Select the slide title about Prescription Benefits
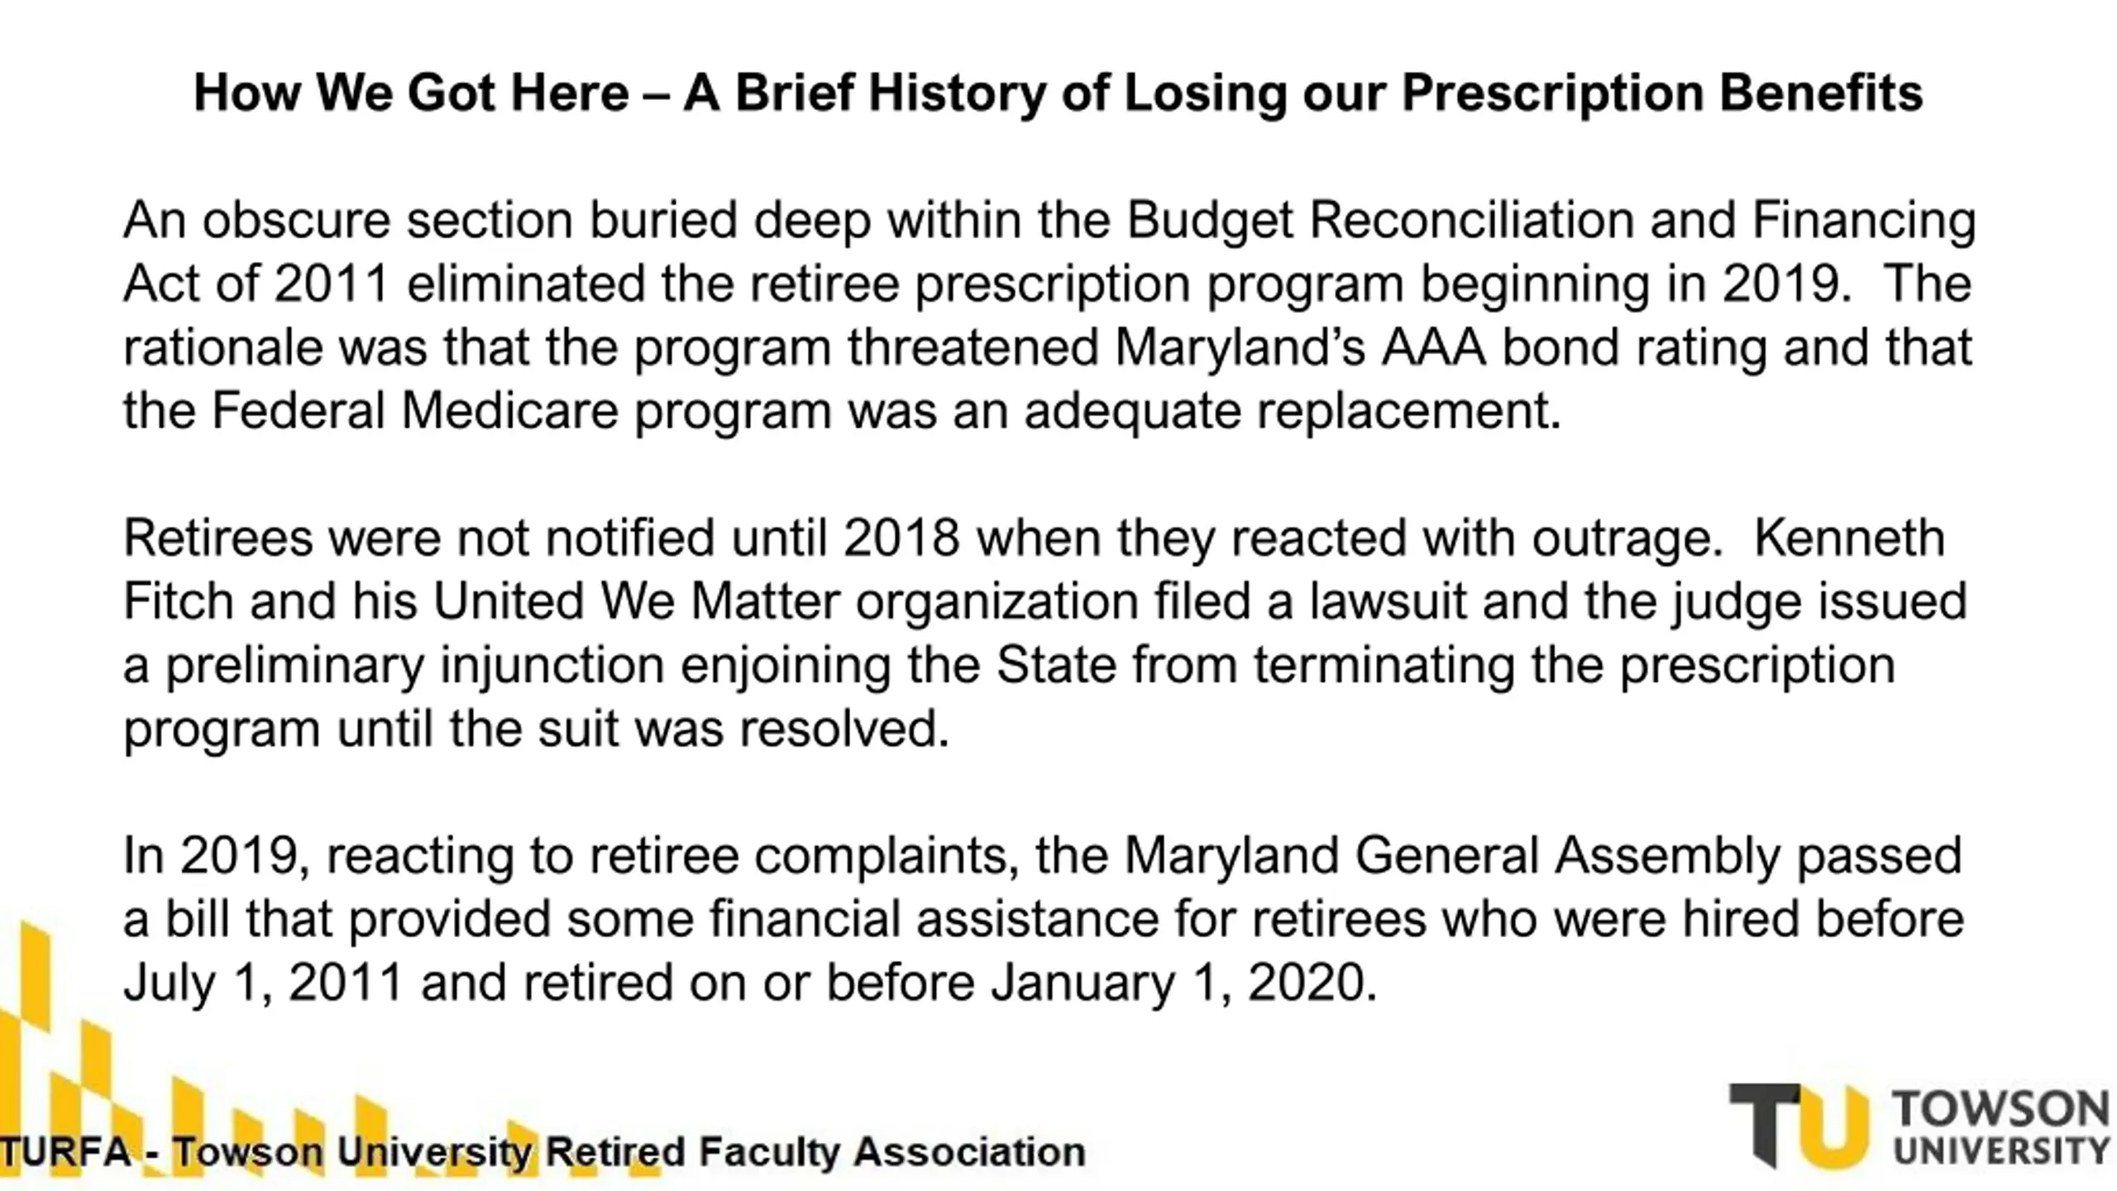Screen dimensions: 2117x1191 1058,93
